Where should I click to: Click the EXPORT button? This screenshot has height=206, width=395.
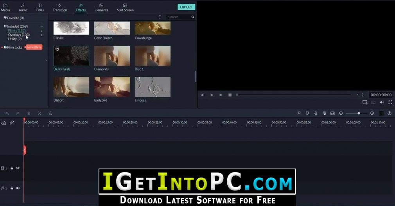click(187, 7)
